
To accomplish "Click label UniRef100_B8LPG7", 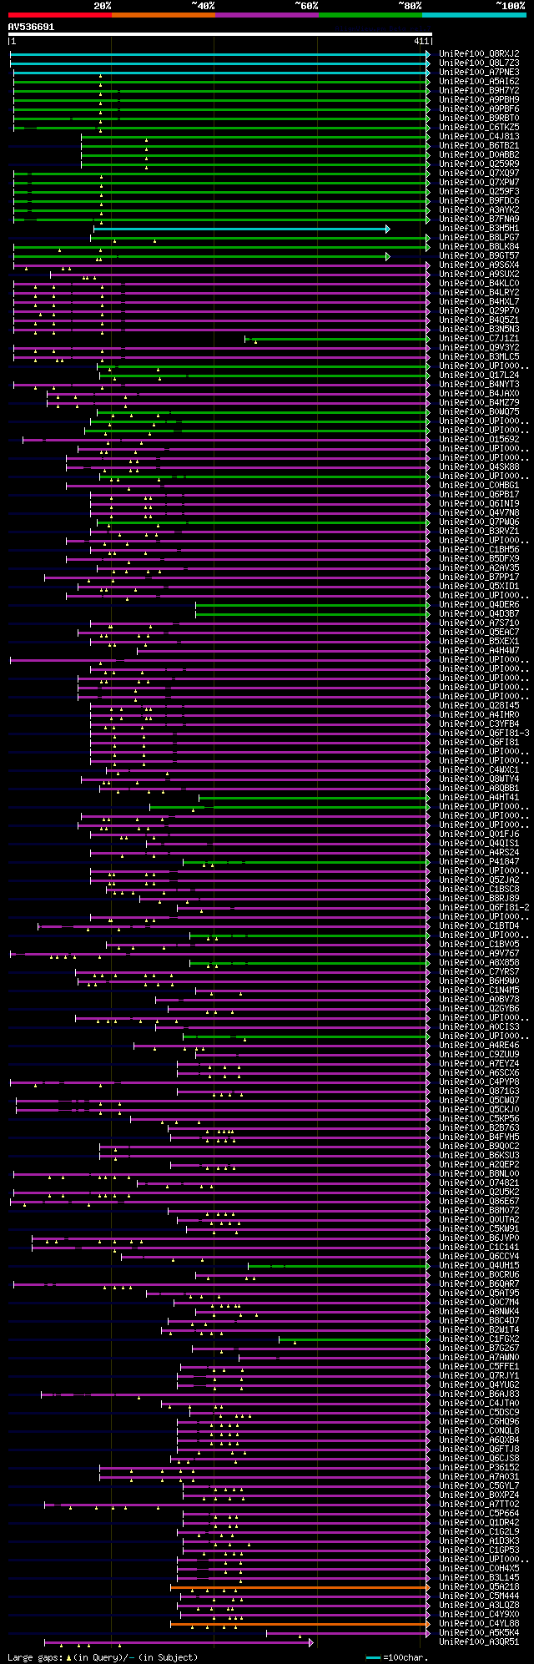I will [479, 238].
